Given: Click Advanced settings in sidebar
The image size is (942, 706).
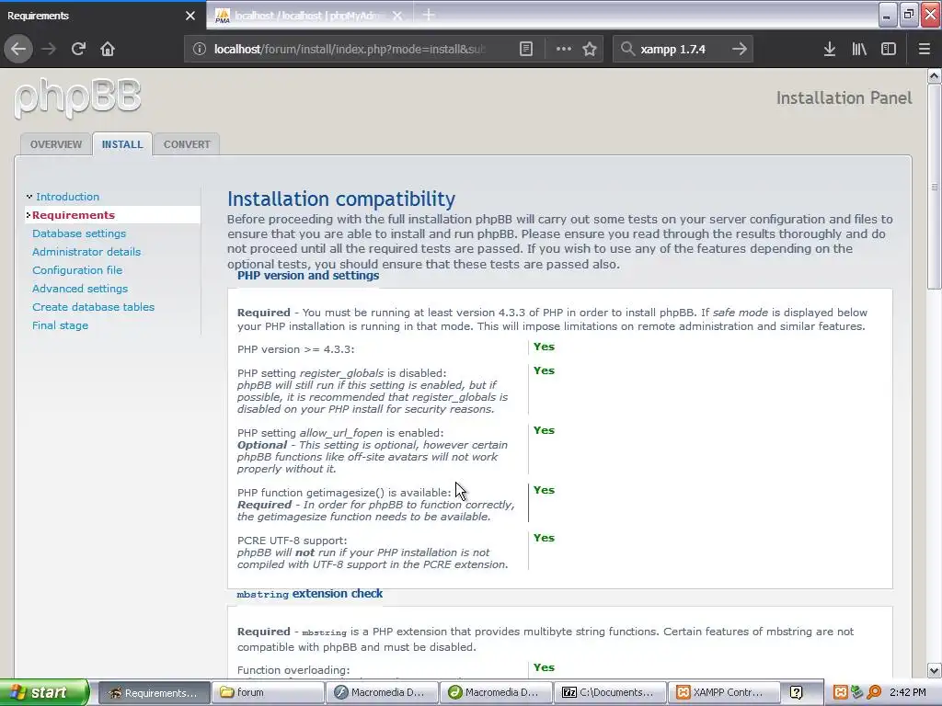Looking at the screenshot, I should (80, 289).
